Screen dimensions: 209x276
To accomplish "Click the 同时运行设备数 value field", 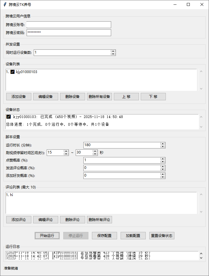I will click(x=72, y=52).
